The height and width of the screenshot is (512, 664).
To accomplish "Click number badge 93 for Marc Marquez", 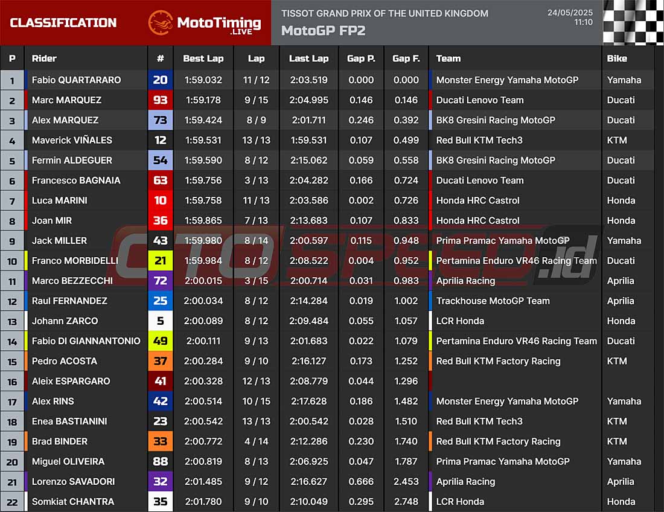I will coord(161,100).
